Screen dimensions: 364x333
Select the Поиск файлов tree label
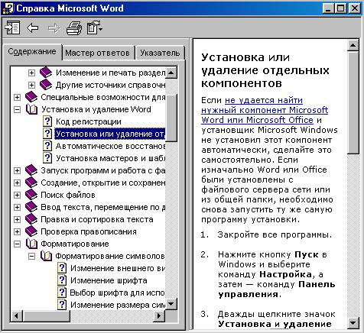[x=68, y=195]
